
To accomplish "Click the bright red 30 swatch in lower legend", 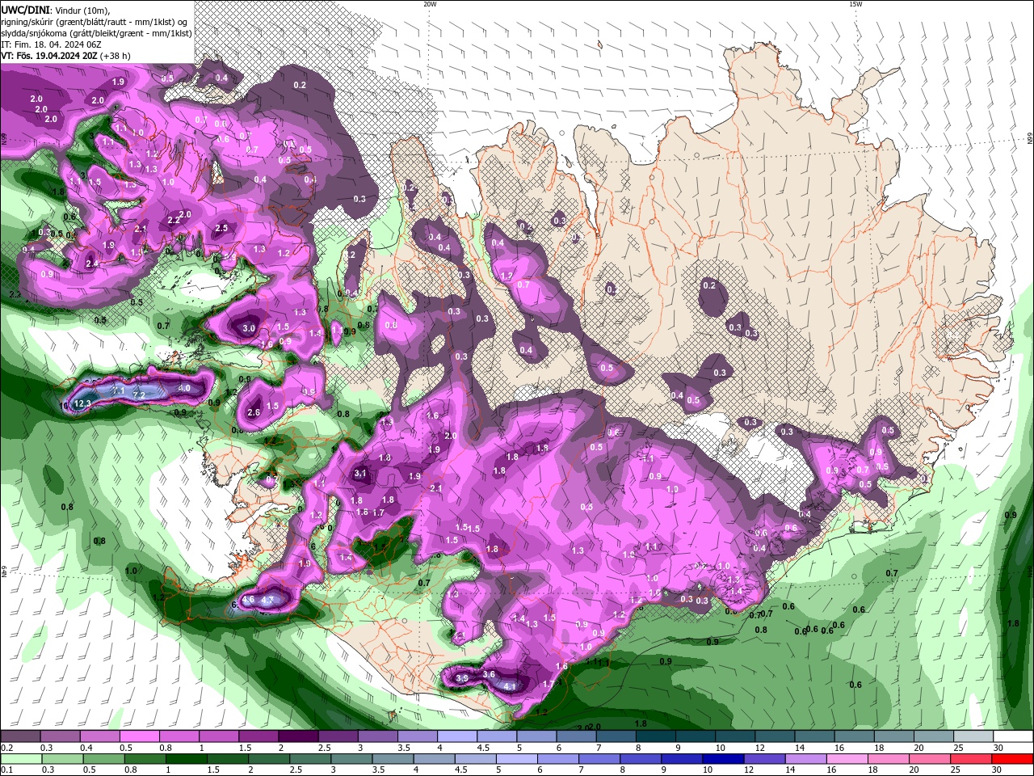I will [x=1013, y=759].
